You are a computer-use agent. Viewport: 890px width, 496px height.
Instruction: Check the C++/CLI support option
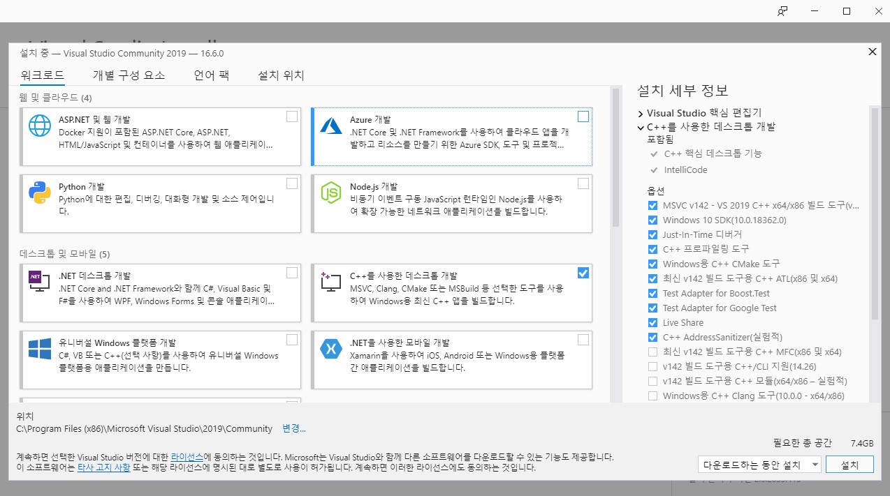pyautogui.click(x=652, y=366)
